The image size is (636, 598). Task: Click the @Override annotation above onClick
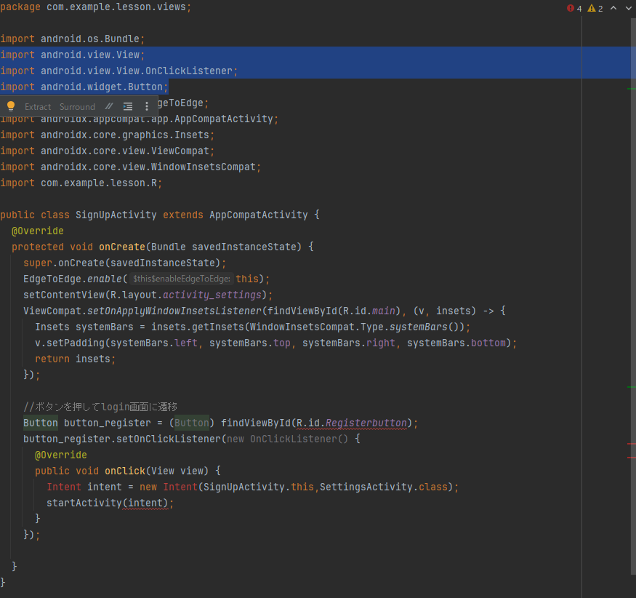(61, 455)
